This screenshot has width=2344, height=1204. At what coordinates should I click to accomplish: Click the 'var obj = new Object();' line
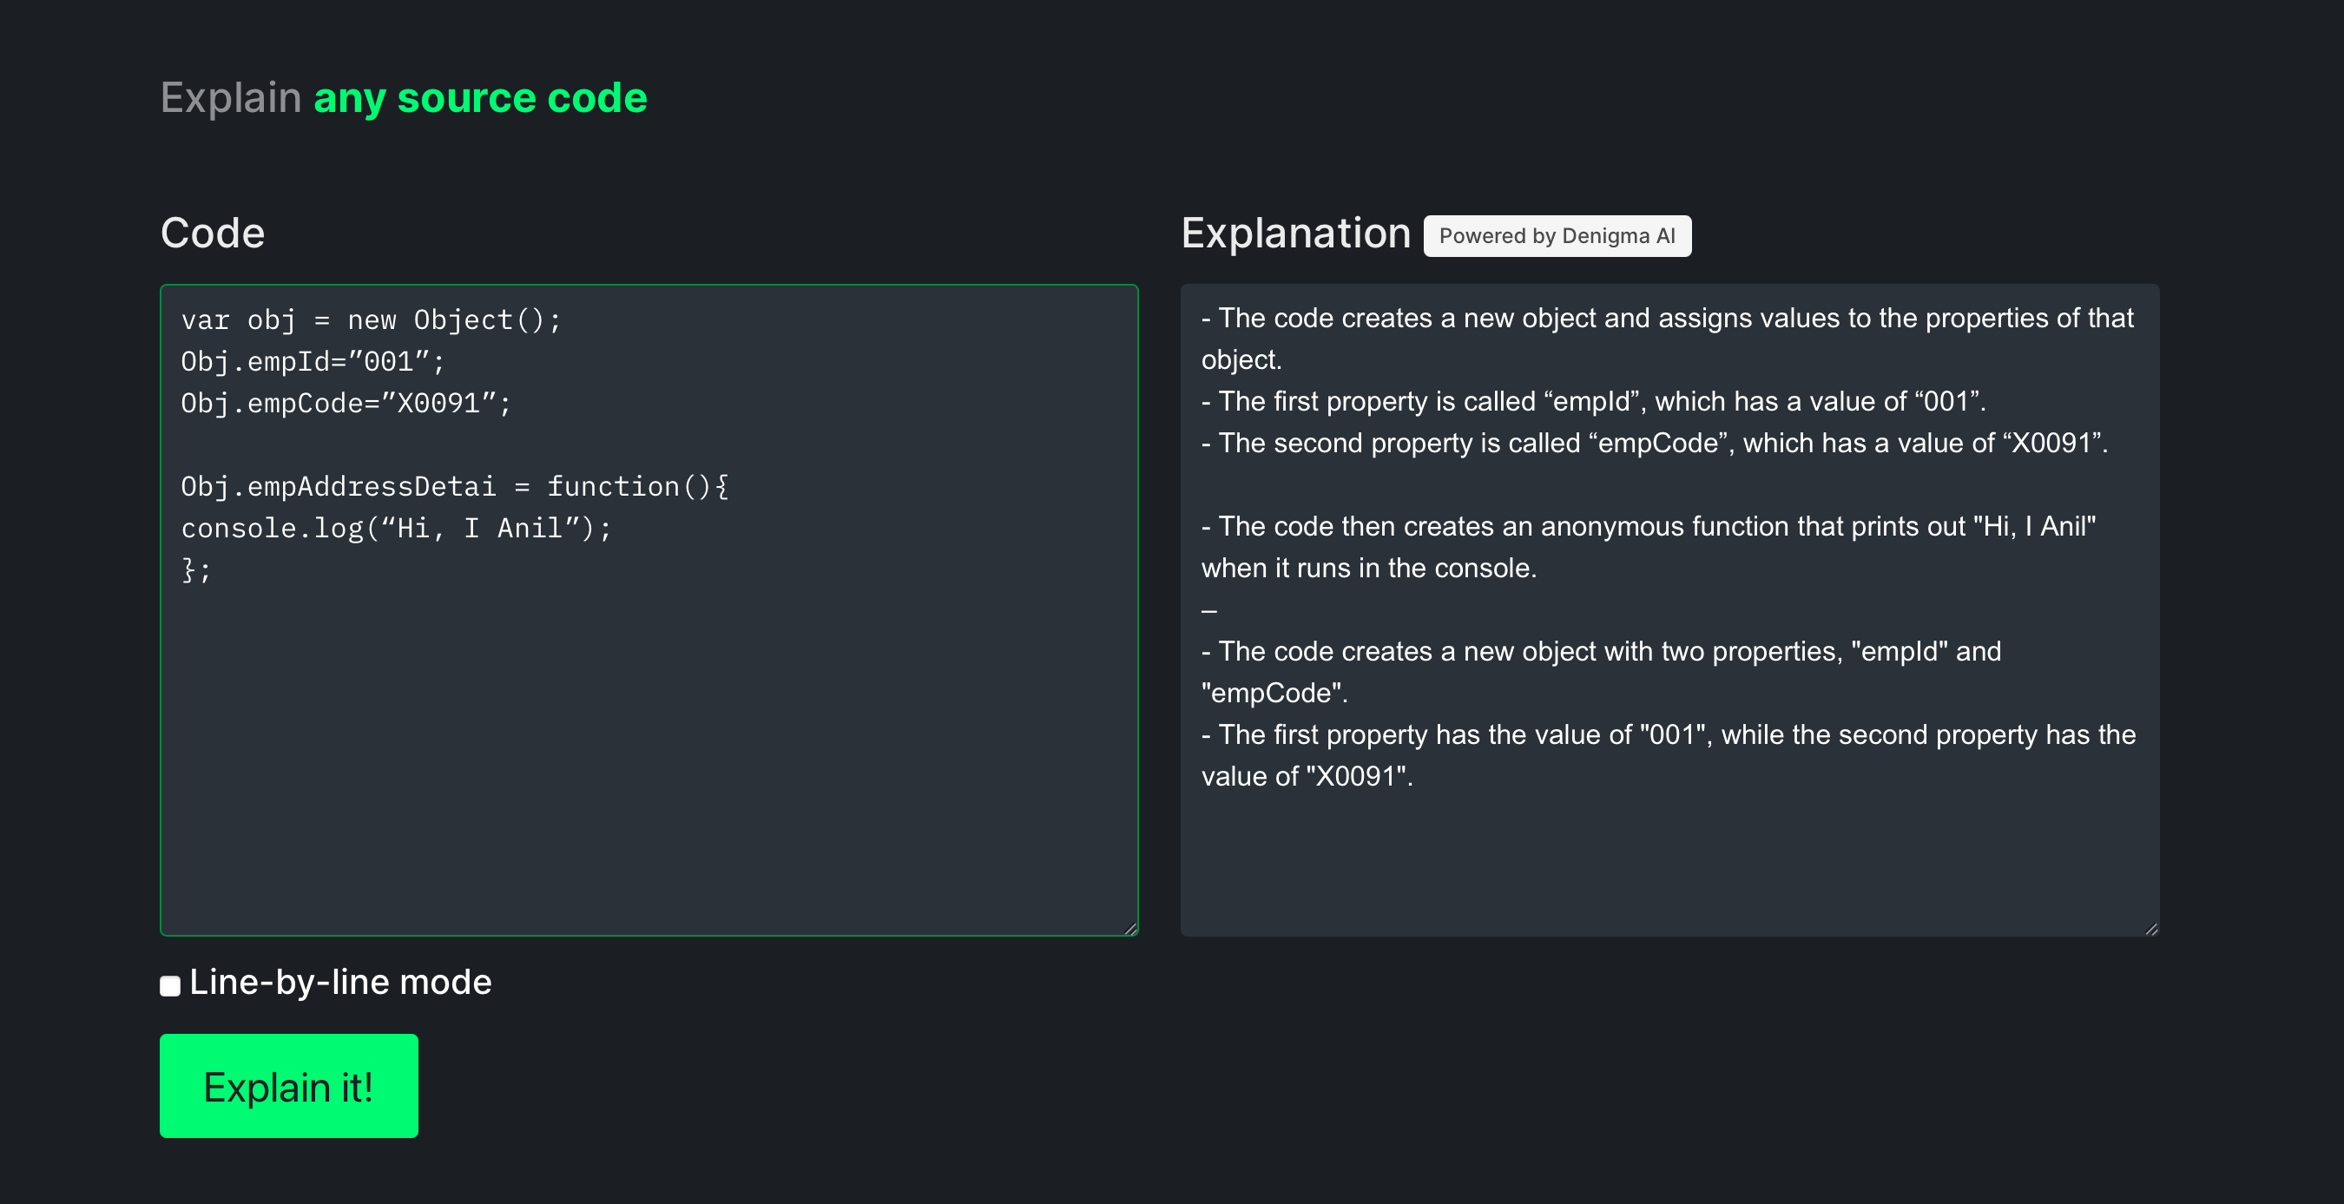tap(372, 320)
